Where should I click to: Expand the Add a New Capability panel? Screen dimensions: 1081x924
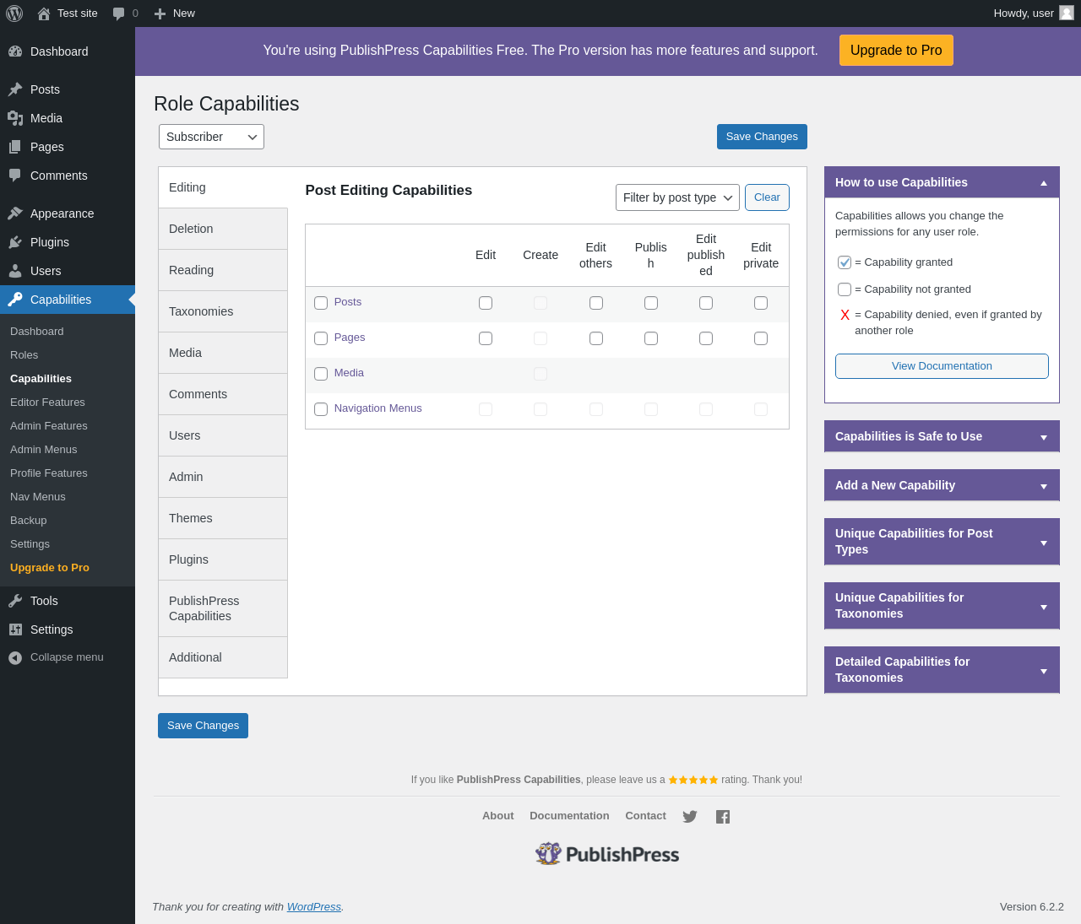[1044, 485]
